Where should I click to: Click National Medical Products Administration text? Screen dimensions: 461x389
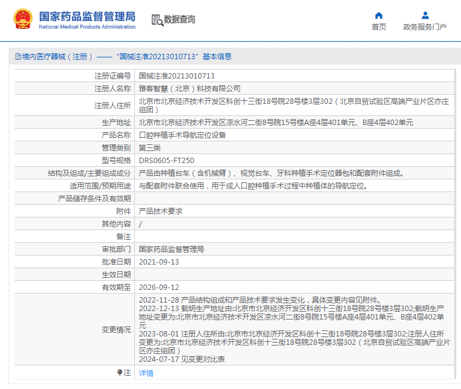[87, 27]
